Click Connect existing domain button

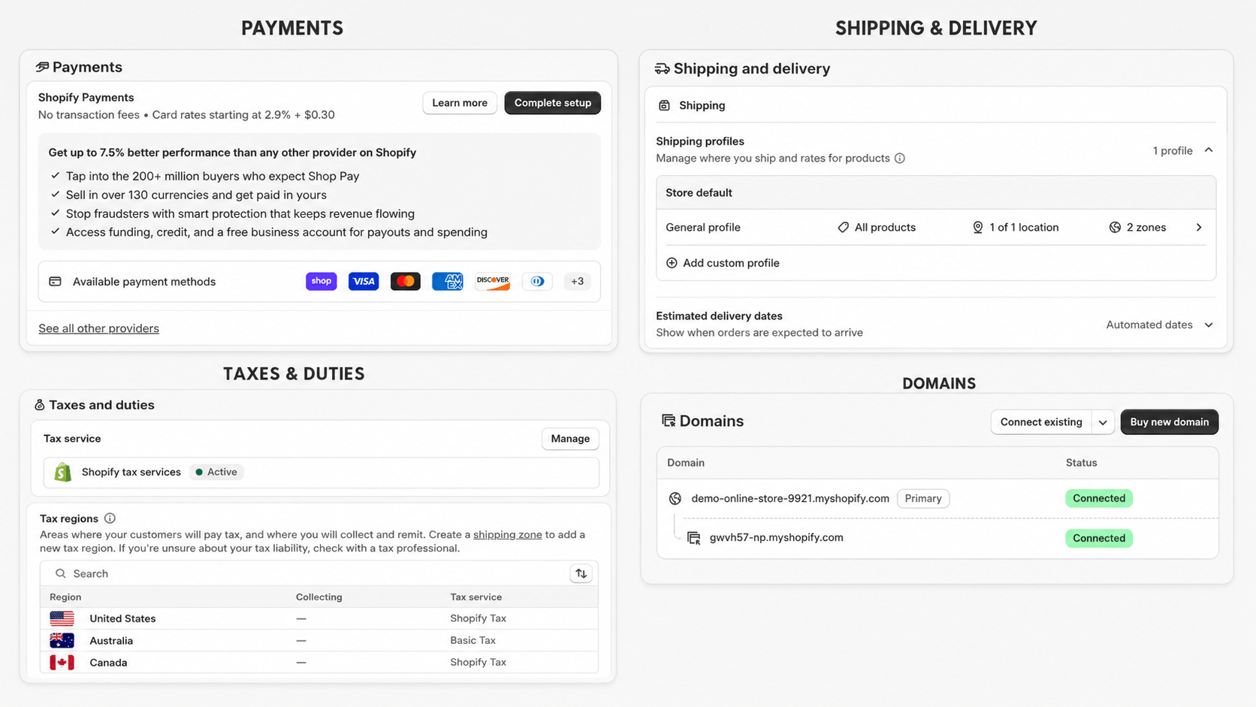(x=1041, y=422)
